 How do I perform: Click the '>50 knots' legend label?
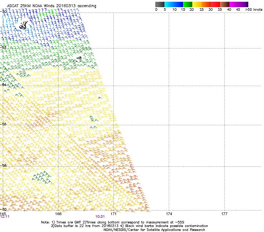(x=254, y=10)
